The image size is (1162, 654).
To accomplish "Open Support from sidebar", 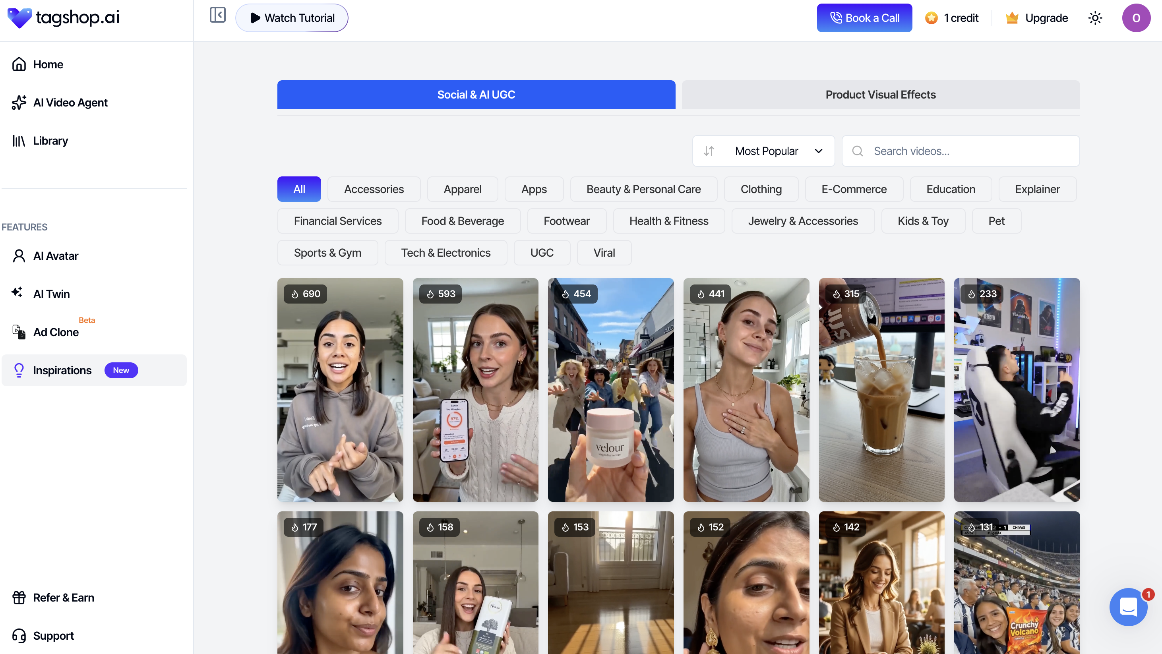I will 94,635.
